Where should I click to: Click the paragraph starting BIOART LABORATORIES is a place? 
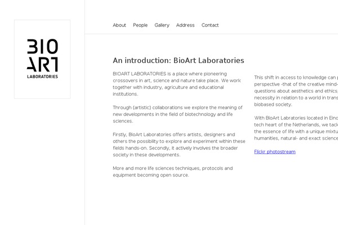pos(177,84)
